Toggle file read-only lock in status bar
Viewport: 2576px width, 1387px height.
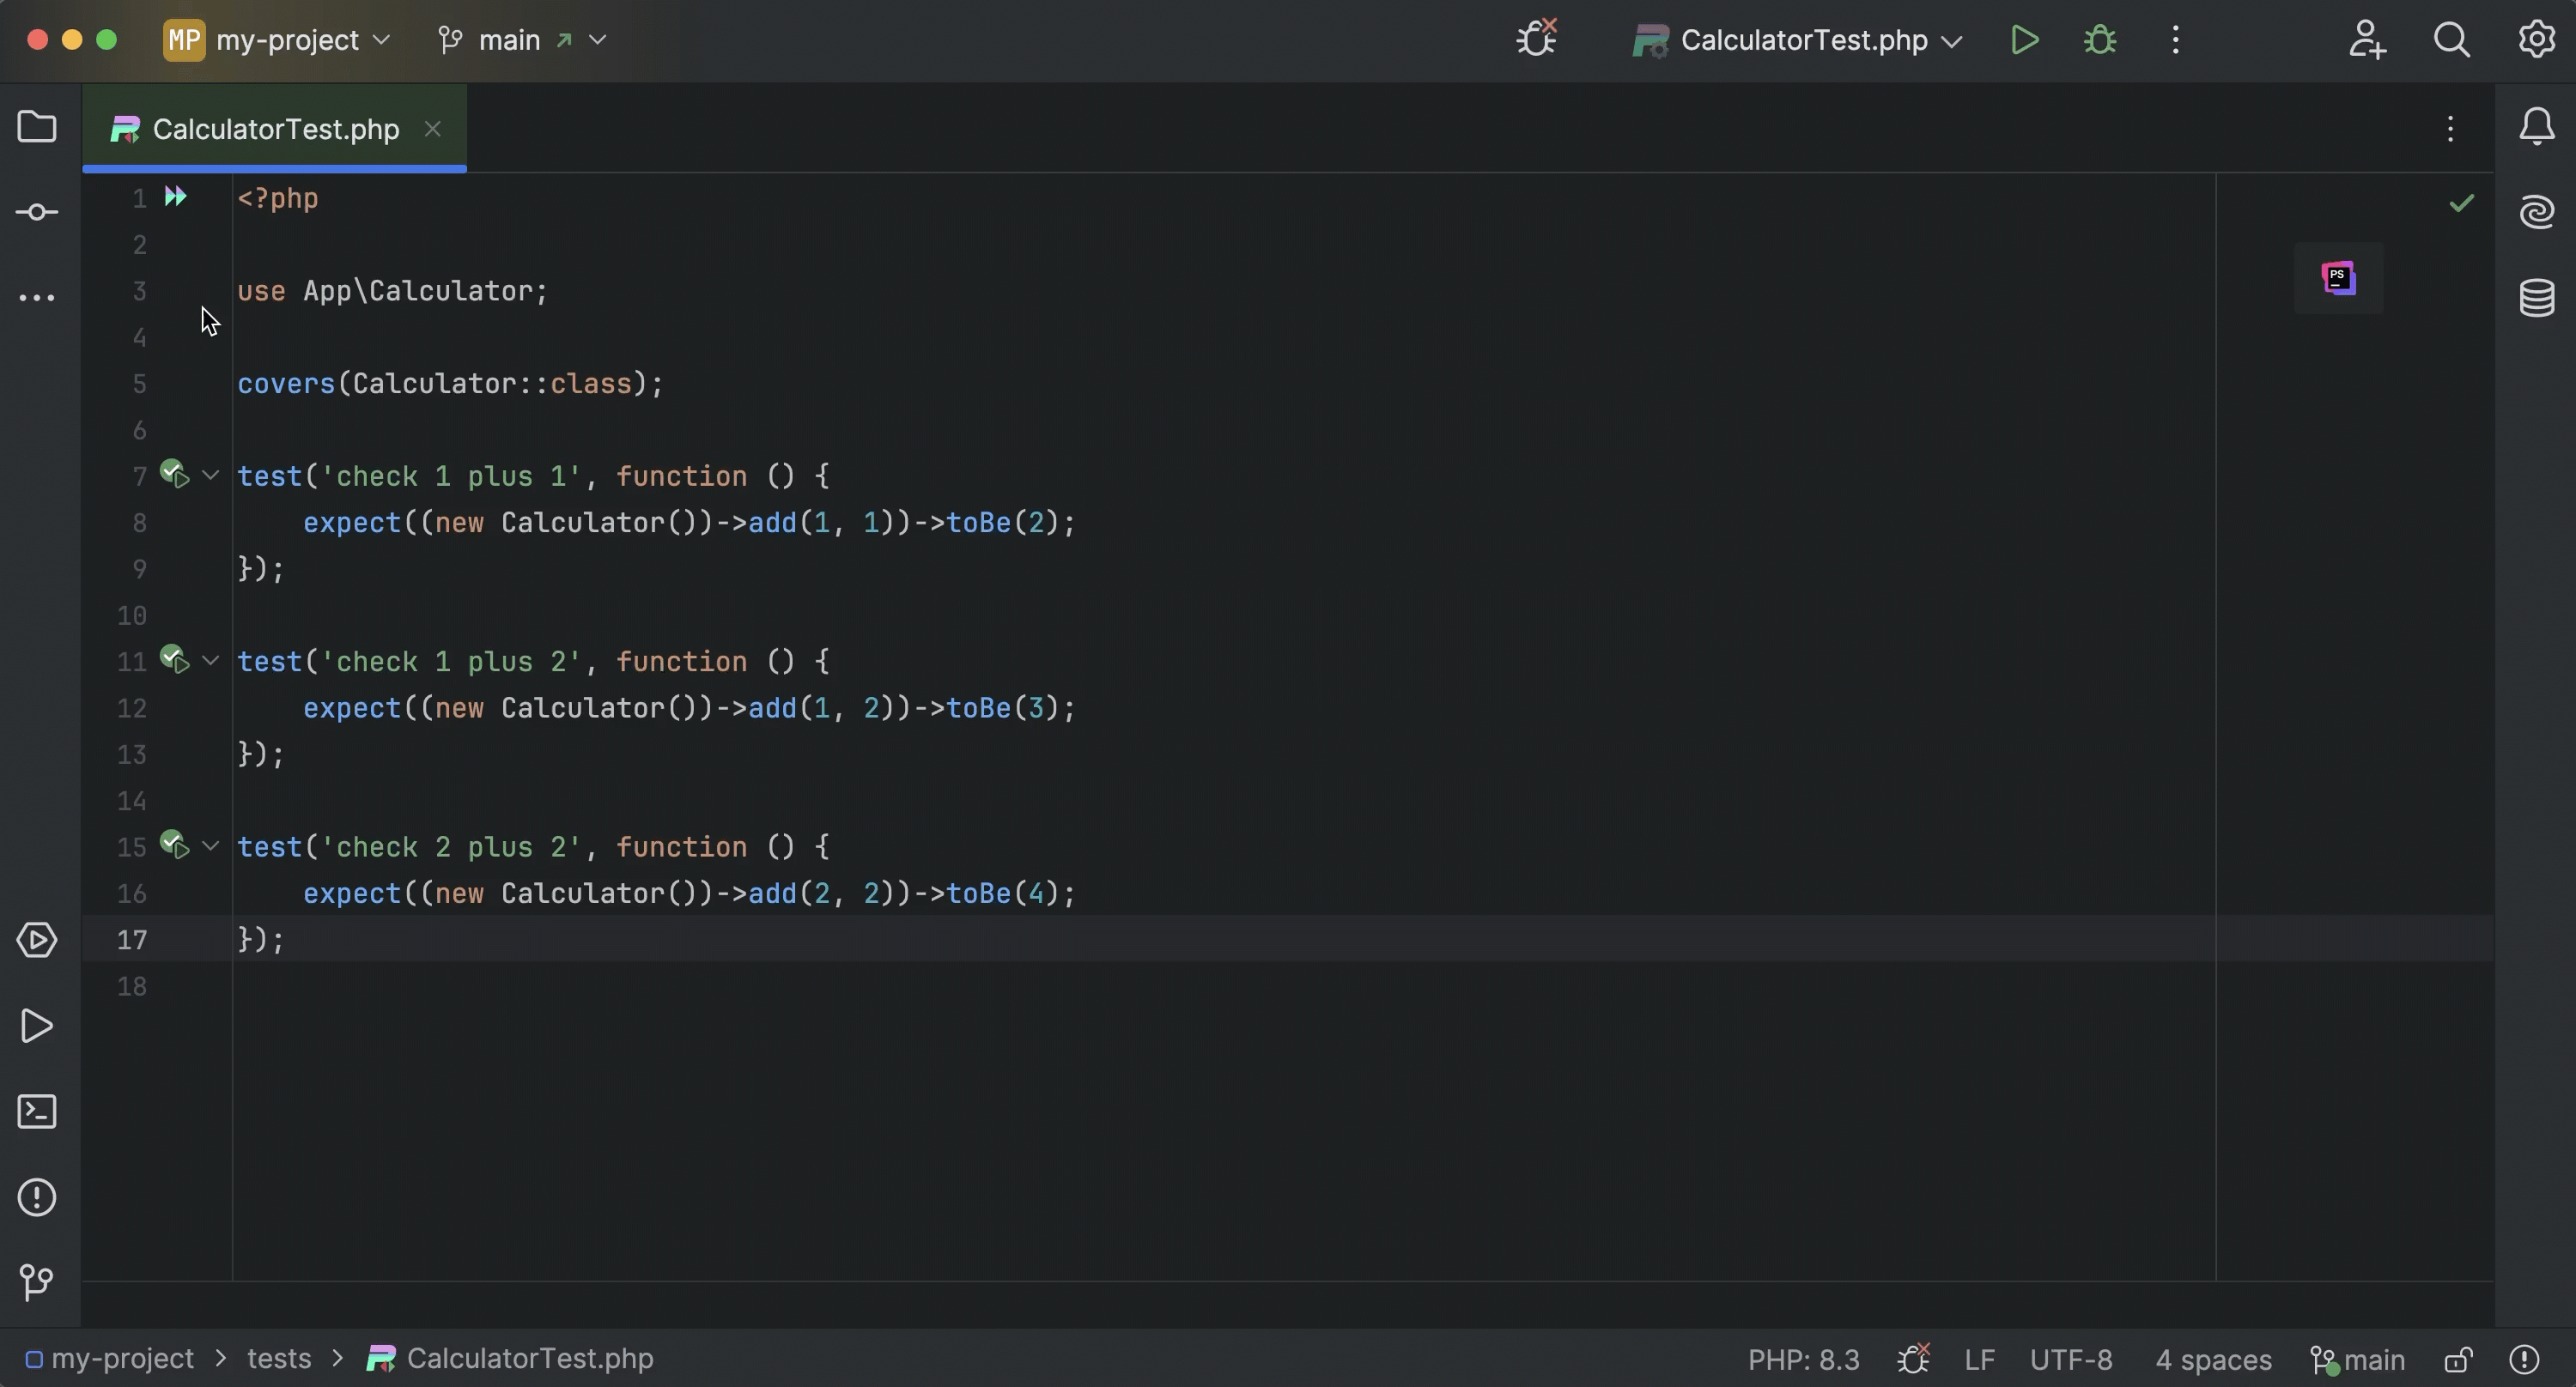point(2458,1359)
